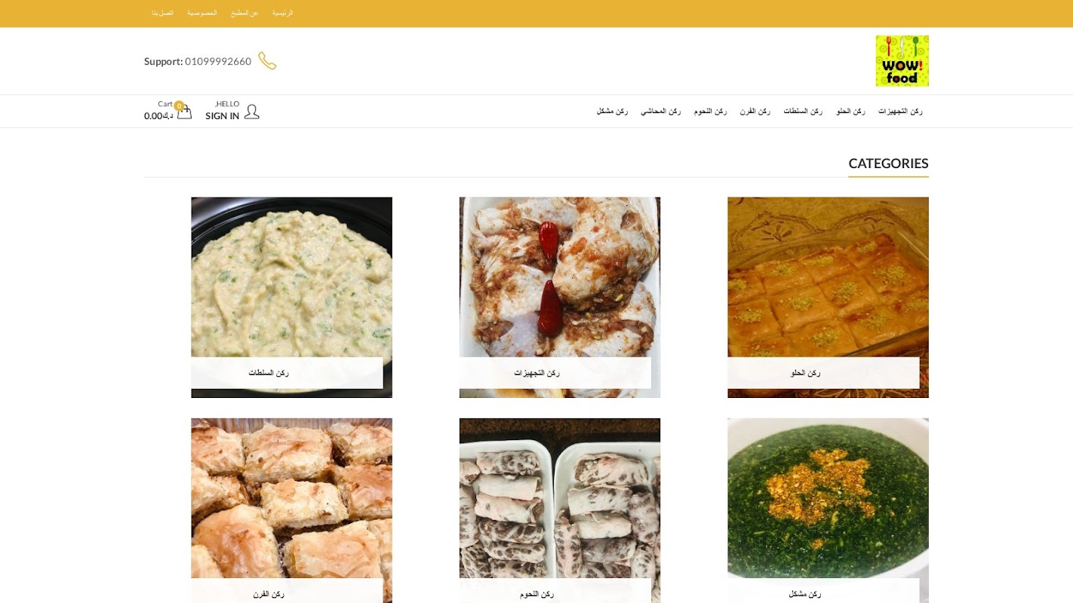The height and width of the screenshot is (603, 1073).
Task: Select ركن مشكل in the navigation menu
Action: (612, 112)
